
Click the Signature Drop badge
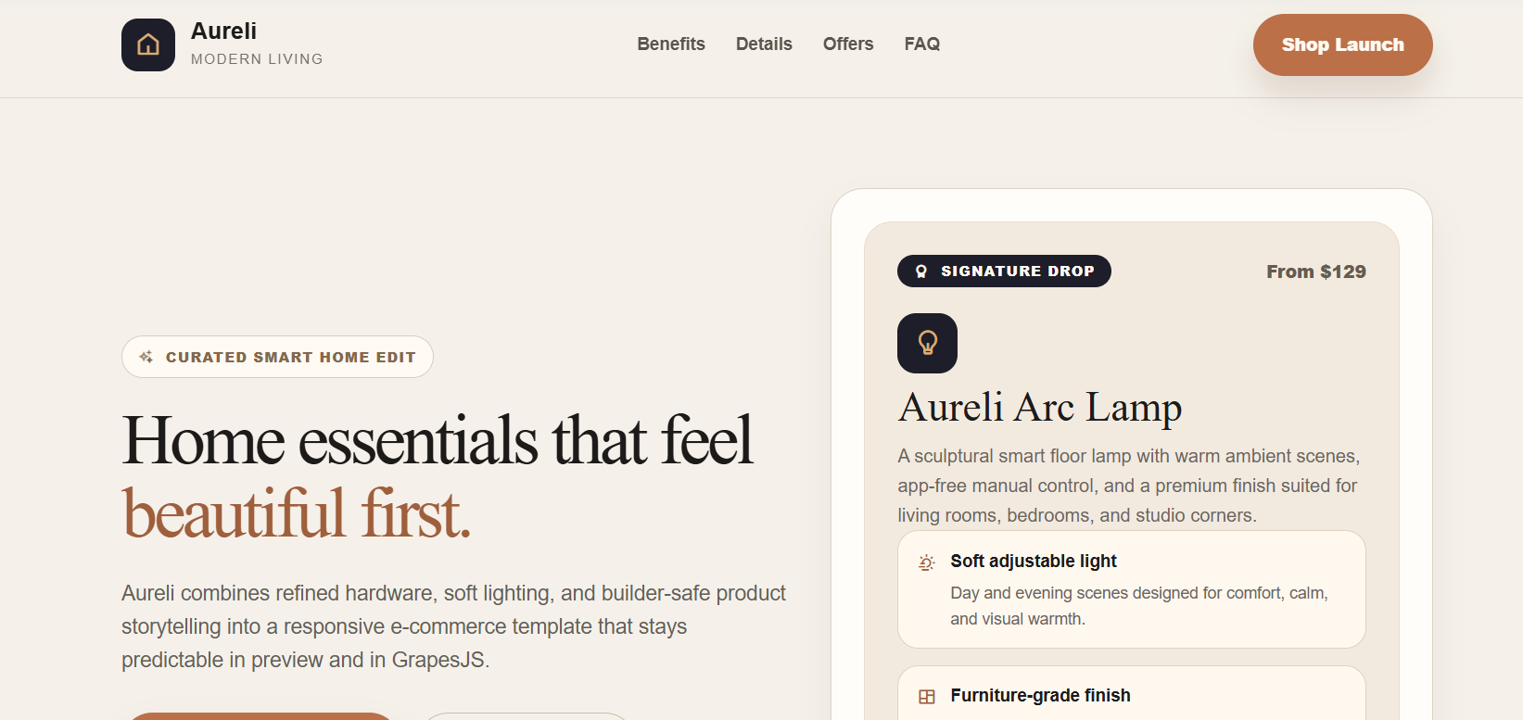point(1004,271)
